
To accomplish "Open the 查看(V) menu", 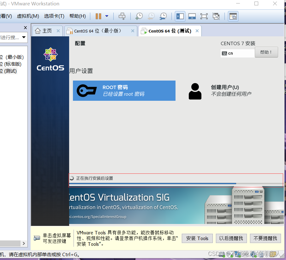I will [x=6, y=16].
